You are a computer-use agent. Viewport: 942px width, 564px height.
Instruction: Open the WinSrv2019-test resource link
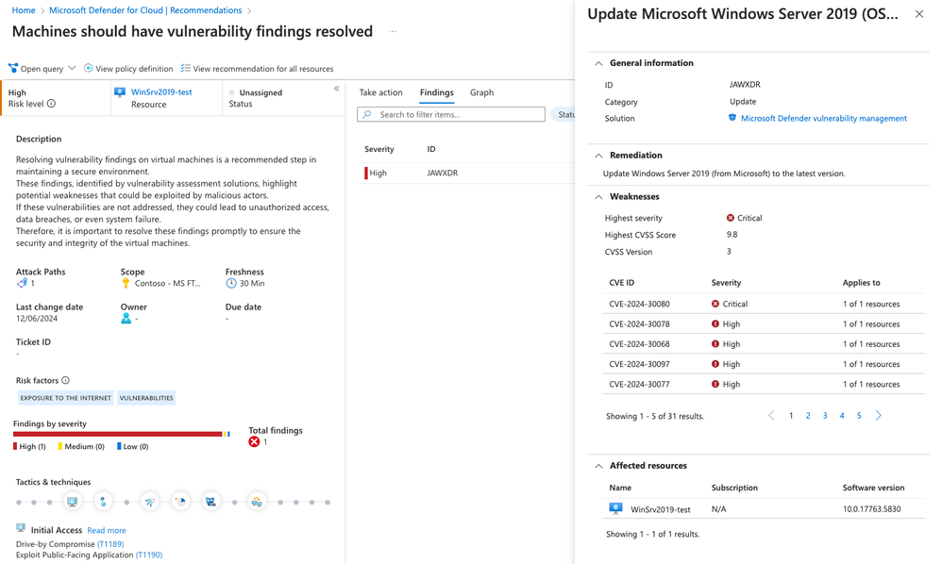pyautogui.click(x=161, y=91)
